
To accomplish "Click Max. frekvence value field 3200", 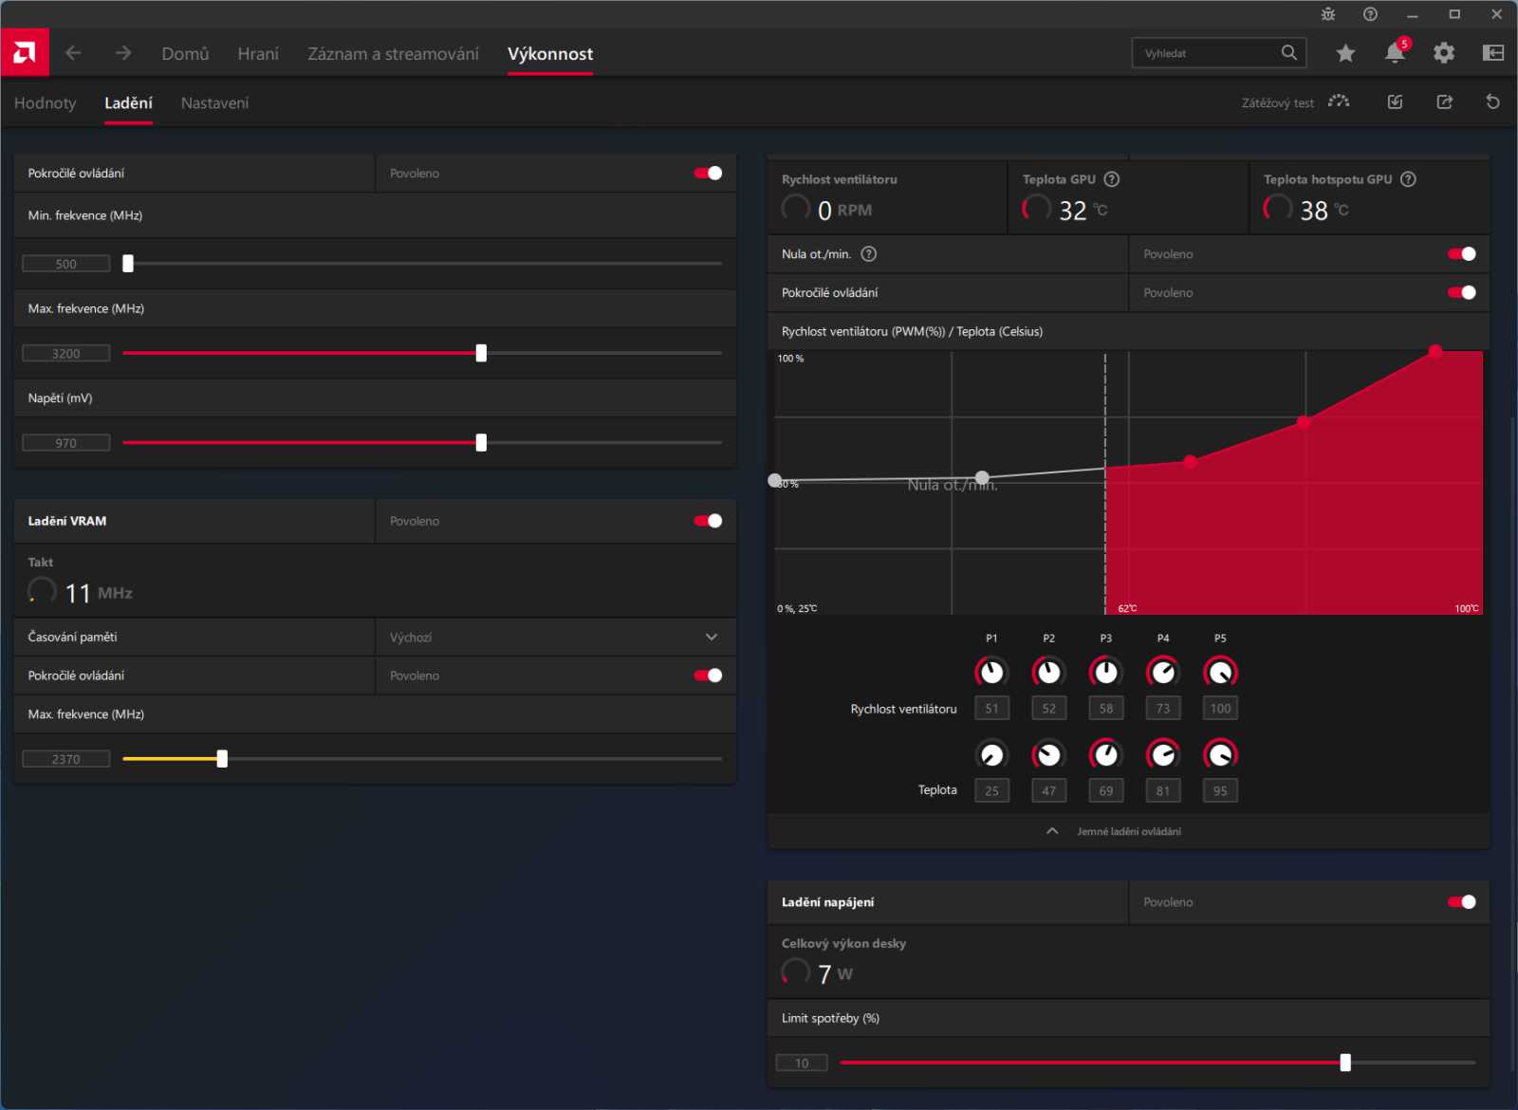I will [66, 353].
